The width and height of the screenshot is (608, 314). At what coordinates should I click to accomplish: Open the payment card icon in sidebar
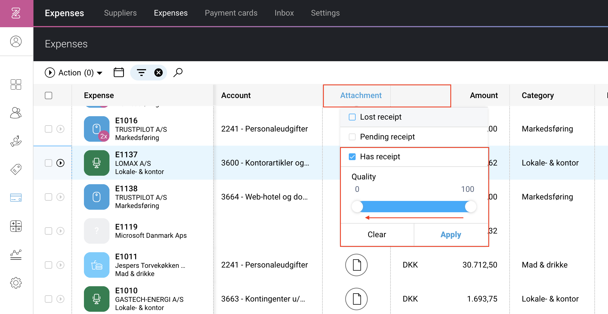click(x=16, y=198)
